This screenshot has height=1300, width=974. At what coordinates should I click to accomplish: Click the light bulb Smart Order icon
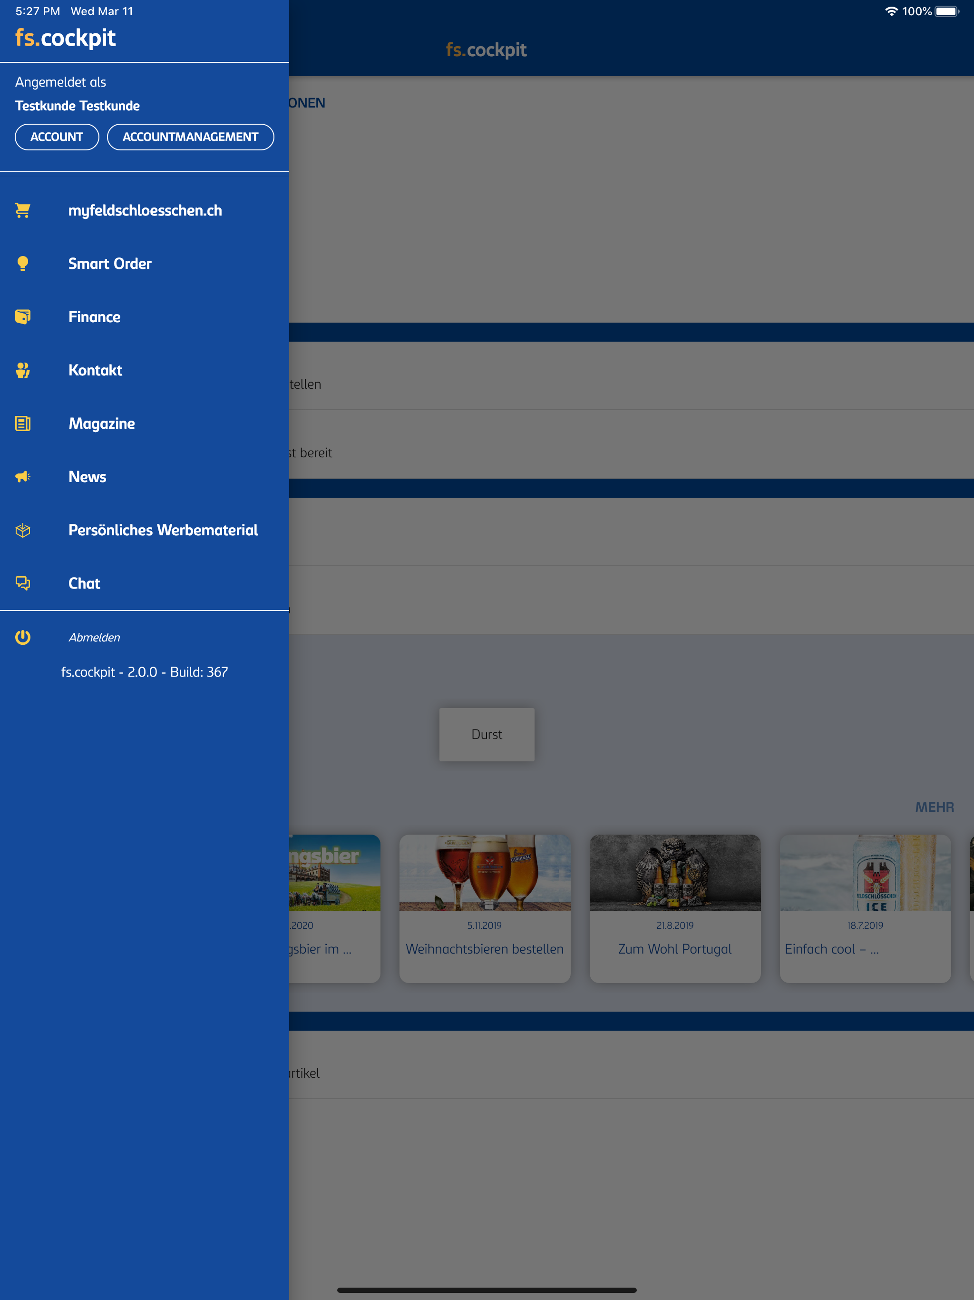(23, 264)
